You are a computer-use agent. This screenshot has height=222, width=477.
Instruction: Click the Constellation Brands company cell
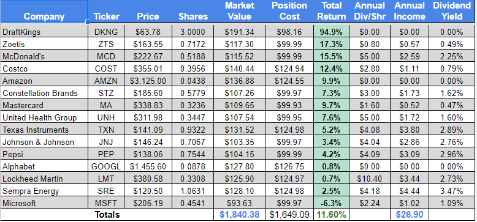44,93
